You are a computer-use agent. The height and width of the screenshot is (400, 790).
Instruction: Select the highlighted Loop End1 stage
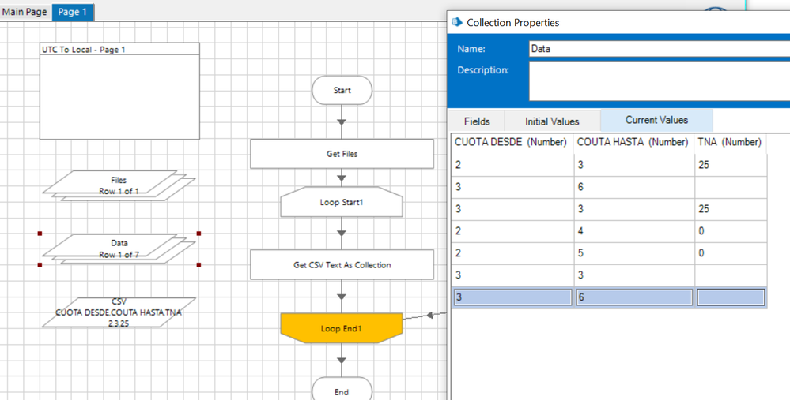(342, 329)
